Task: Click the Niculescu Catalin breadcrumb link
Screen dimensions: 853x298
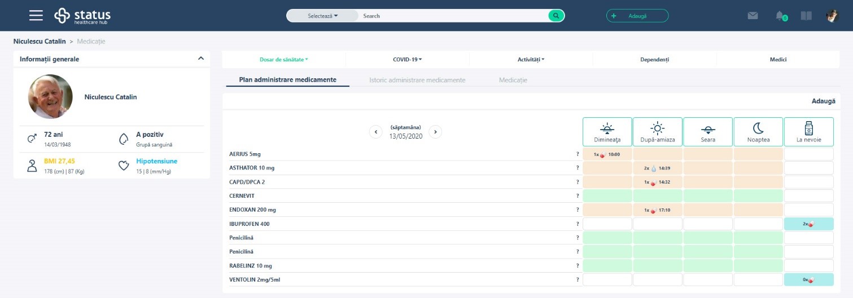Action: coord(40,41)
